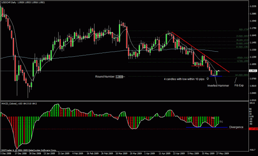
Task: Click the 20 Mar 2009 date label
Action: (136, 154)
